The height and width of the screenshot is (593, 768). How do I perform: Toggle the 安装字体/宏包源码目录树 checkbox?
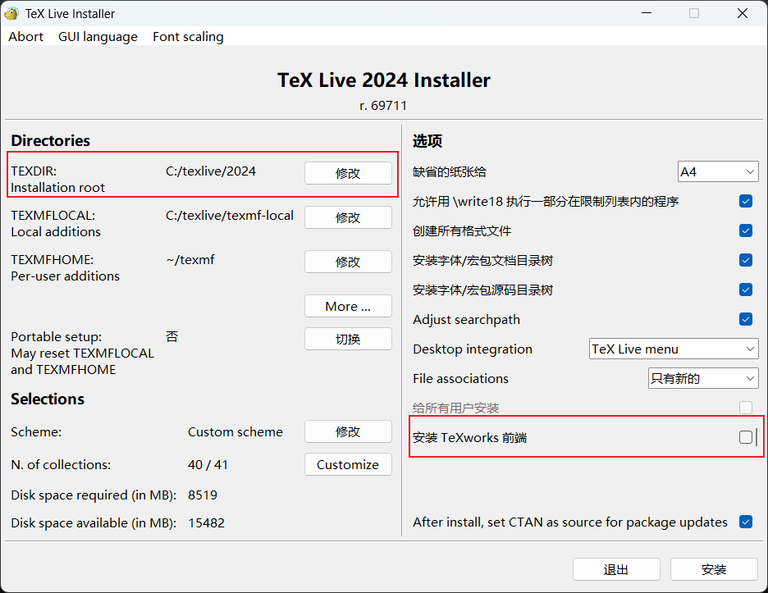click(x=746, y=290)
